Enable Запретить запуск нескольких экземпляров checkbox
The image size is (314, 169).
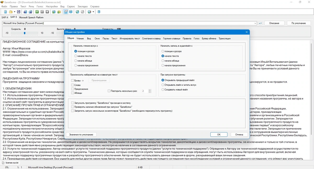[x=72, y=111]
